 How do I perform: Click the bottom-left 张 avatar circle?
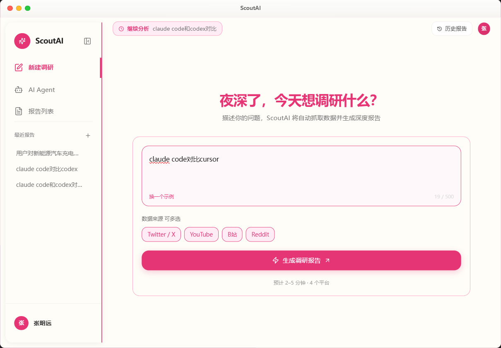(21, 323)
